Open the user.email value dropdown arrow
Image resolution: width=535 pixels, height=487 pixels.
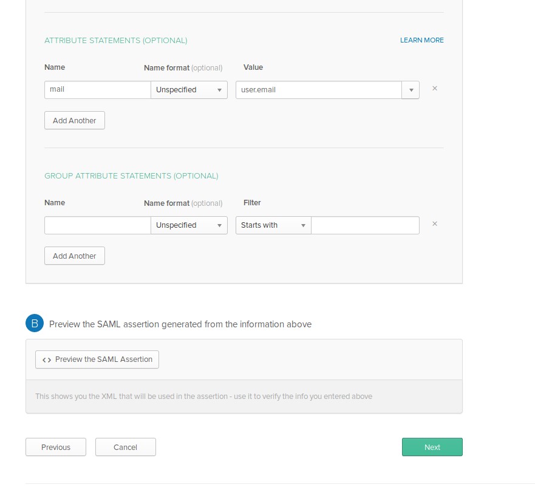coord(411,90)
